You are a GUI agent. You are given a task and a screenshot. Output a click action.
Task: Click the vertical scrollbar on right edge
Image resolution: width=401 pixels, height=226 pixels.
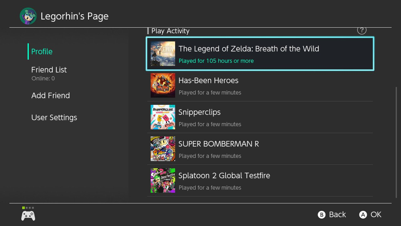point(397,142)
